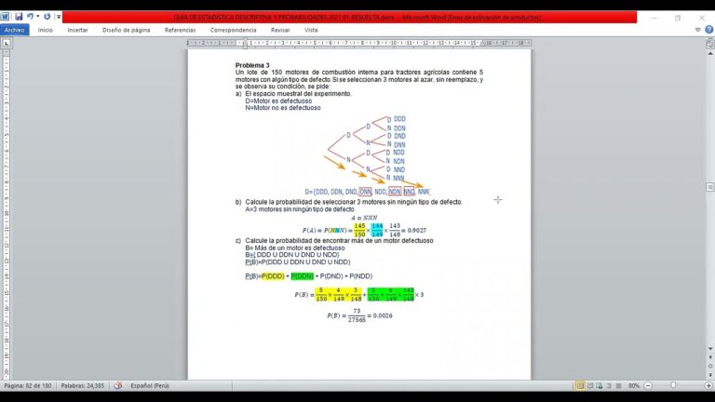Click the proofing errors icon in status bar

118,385
